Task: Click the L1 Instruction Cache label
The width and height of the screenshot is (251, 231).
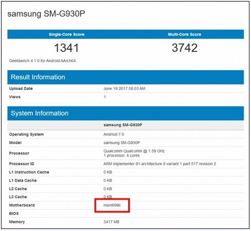Action: coord(29,172)
